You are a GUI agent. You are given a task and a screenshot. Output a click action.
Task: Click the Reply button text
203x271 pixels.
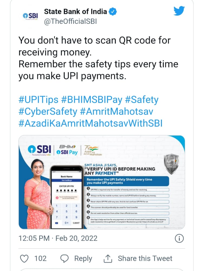pyautogui.click(x=83, y=259)
